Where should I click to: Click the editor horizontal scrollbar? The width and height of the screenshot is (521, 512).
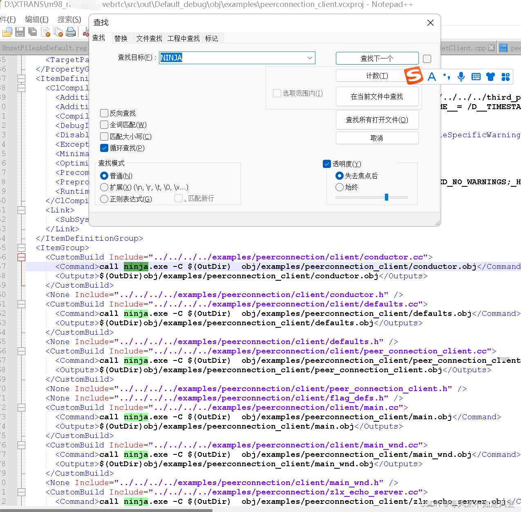click(106, 510)
